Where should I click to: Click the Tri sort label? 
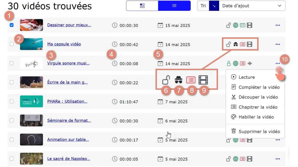coord(203,6)
